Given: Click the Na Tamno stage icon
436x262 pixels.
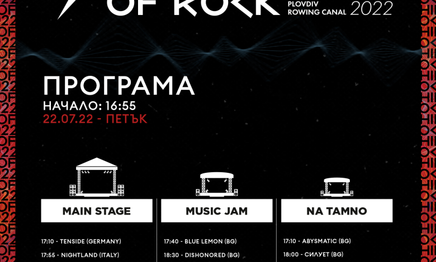Looking at the screenshot, I should click(x=337, y=187).
